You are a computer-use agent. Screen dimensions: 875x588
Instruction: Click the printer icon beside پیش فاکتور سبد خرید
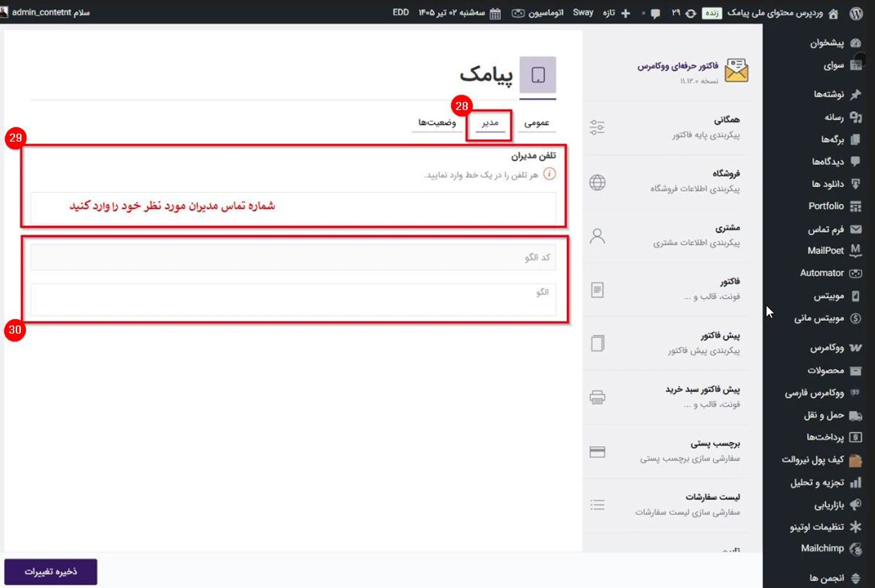point(597,397)
